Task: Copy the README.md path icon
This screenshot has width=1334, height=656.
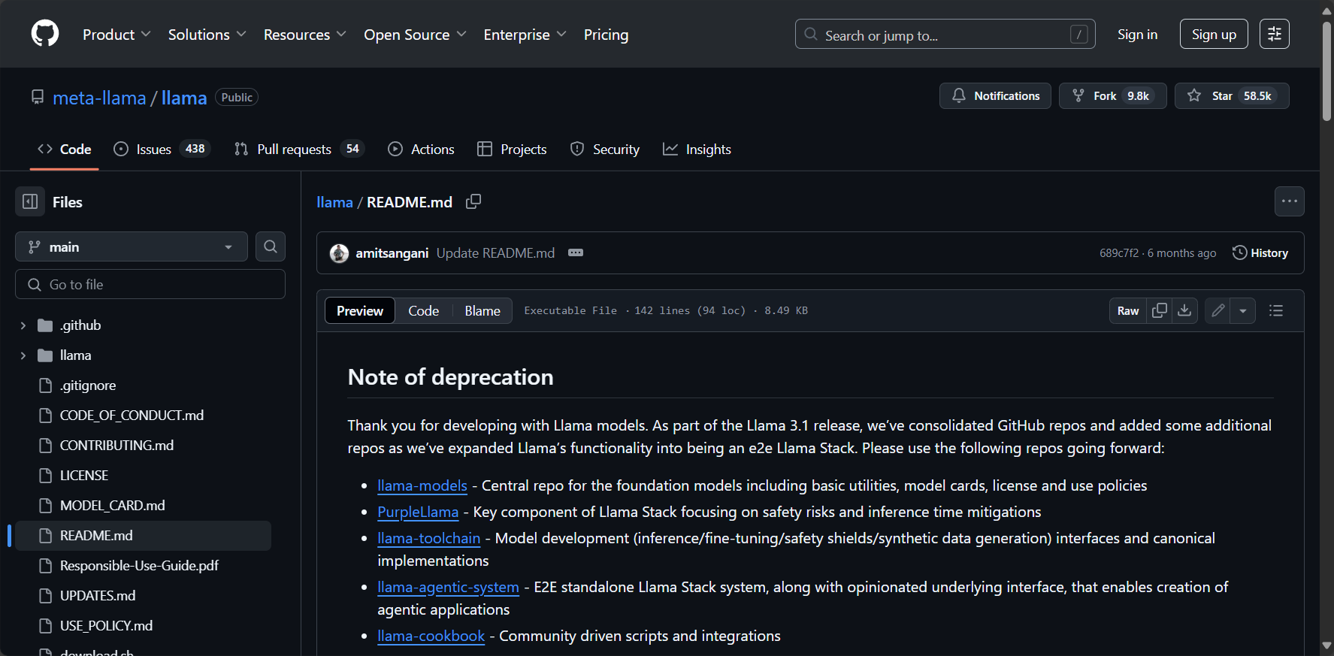Action: [473, 201]
